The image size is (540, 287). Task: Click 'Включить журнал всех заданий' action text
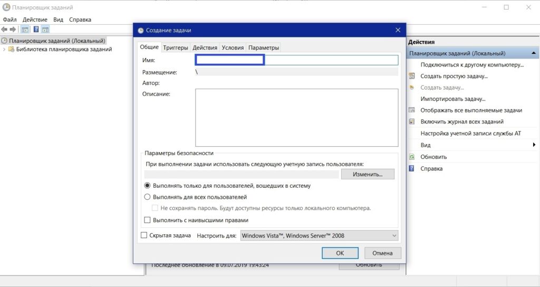pyautogui.click(x=462, y=122)
